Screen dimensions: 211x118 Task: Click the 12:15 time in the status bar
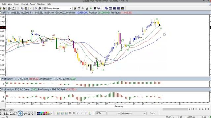(x=180, y=117)
